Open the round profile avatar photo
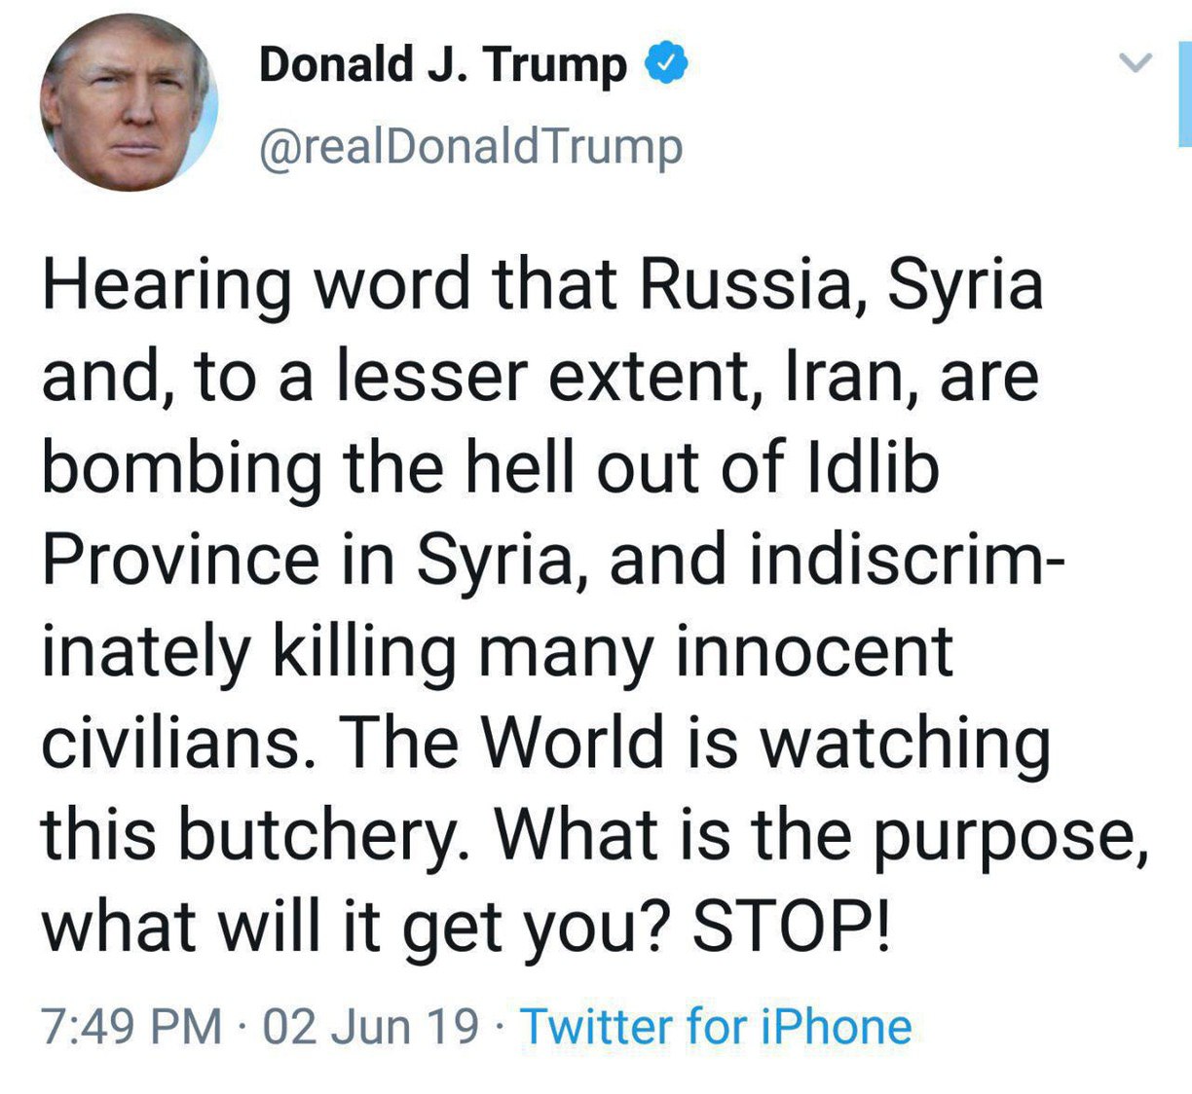Viewport: 1192px width, 1094px height. (x=128, y=103)
